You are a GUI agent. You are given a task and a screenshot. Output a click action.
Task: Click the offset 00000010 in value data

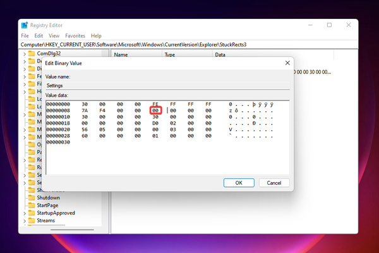pyautogui.click(x=58, y=117)
